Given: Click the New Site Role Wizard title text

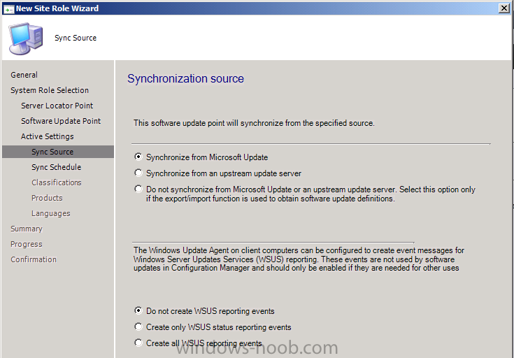Looking at the screenshot, I should [57, 8].
